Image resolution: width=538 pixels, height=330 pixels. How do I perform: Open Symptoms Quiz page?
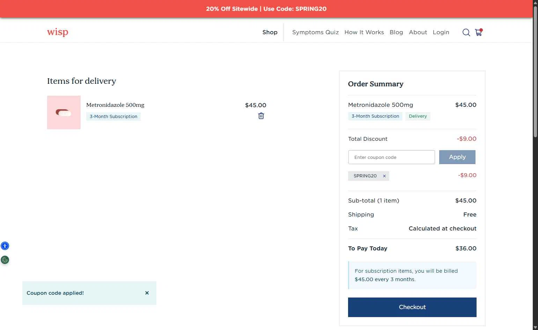point(316,32)
